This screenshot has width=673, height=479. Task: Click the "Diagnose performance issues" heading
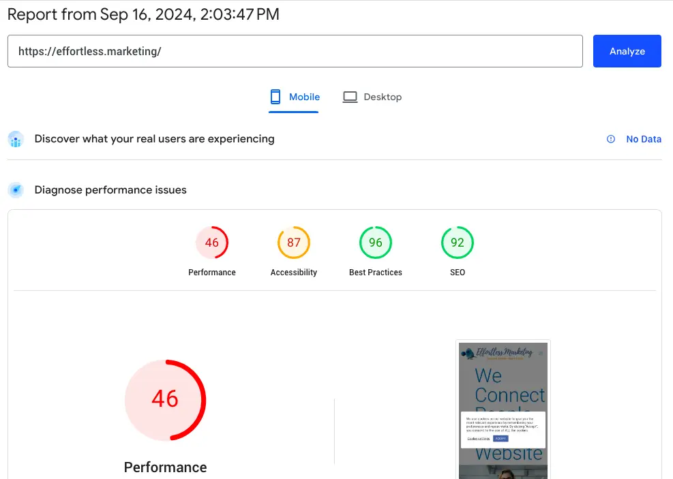click(110, 190)
